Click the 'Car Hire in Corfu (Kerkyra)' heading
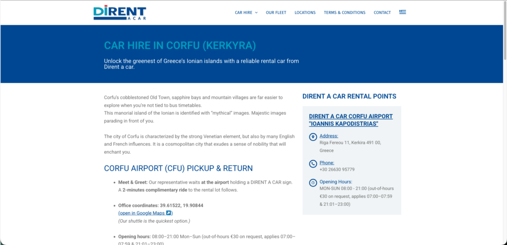The image size is (507, 245). pos(180,46)
